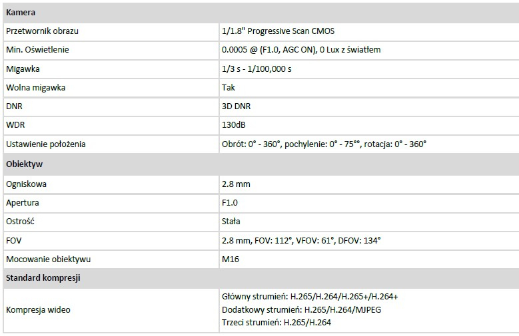The image size is (519, 336).
Task: Click the Standard kompresji section header
Action: [43, 278]
